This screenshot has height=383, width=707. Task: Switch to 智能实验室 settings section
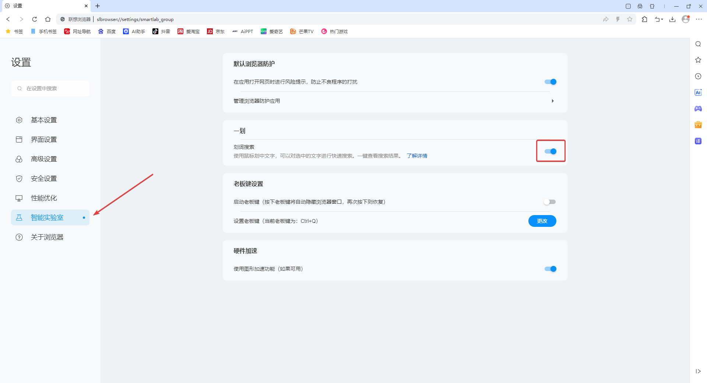click(x=47, y=217)
